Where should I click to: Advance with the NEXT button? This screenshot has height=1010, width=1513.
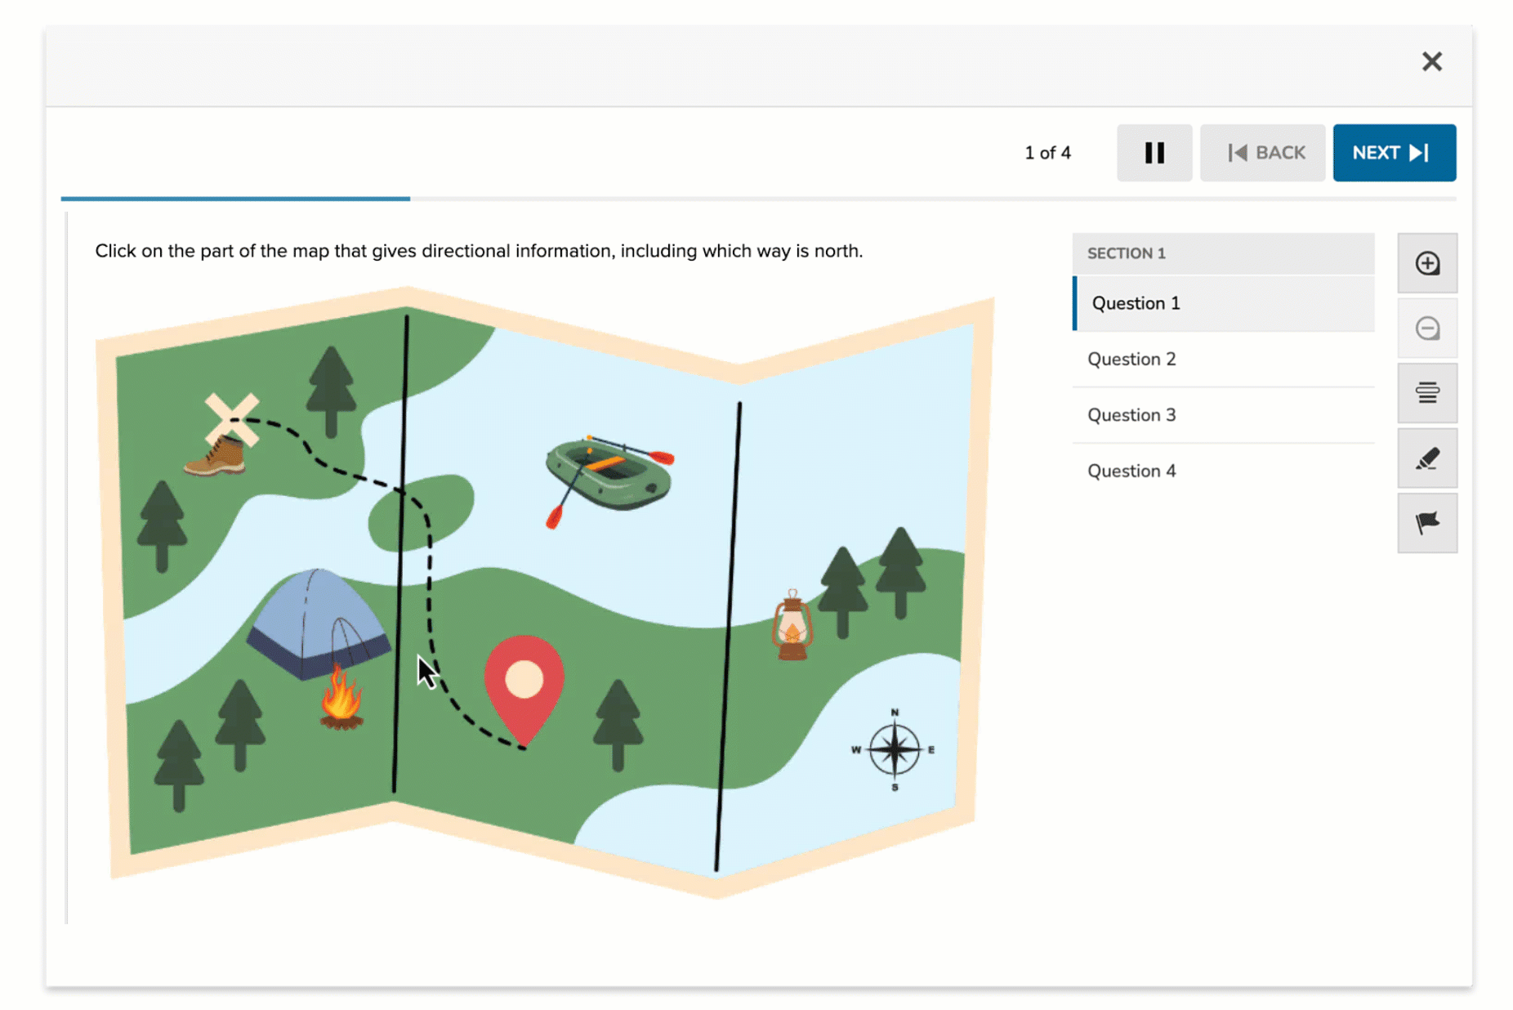pyautogui.click(x=1394, y=153)
